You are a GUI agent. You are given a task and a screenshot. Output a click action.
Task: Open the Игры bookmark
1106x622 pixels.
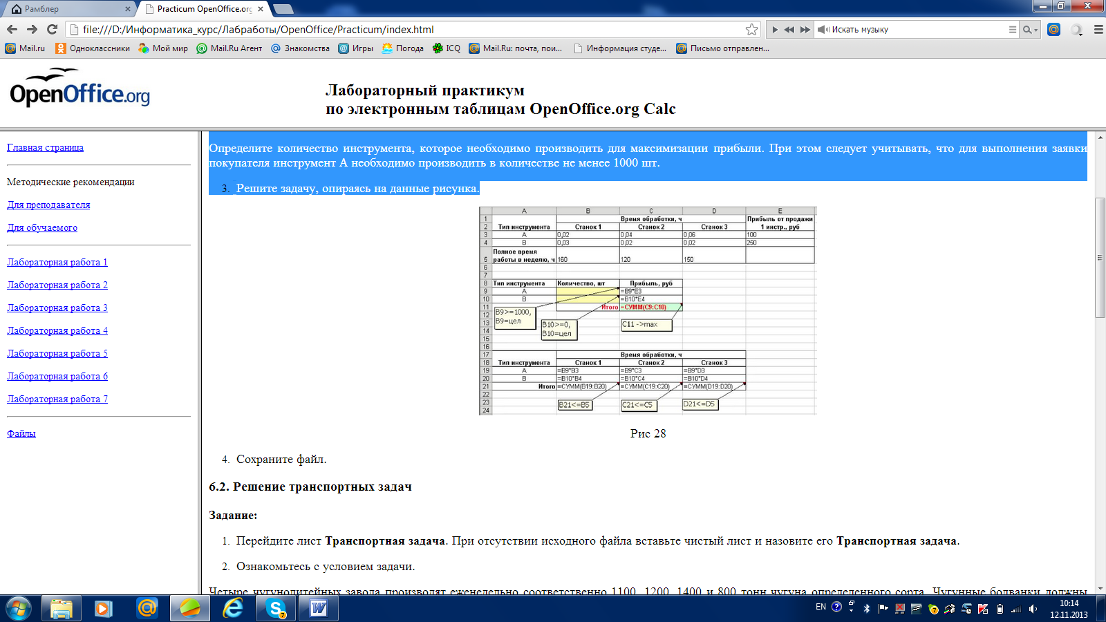click(x=355, y=48)
